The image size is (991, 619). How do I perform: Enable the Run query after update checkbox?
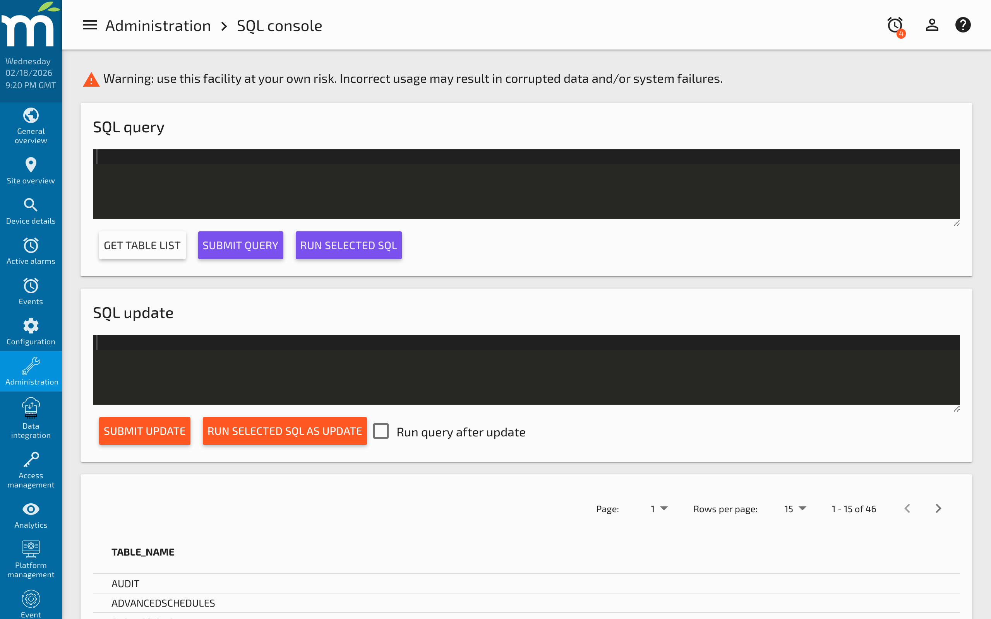tap(381, 431)
